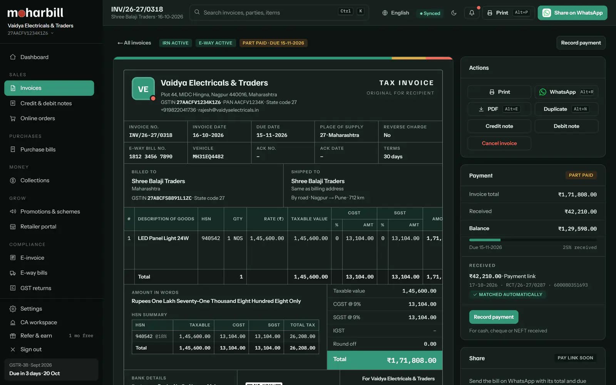Image resolution: width=616 pixels, height=385 pixels.
Task: Click the Sign out cross icon
Action: click(x=13, y=349)
